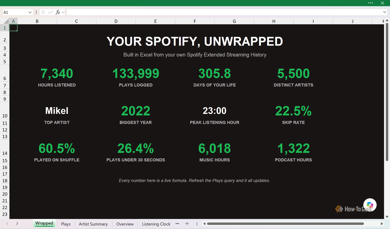Switch to the Wrapped sheet tab
Viewport: 390px width, 229px height.
point(44,223)
